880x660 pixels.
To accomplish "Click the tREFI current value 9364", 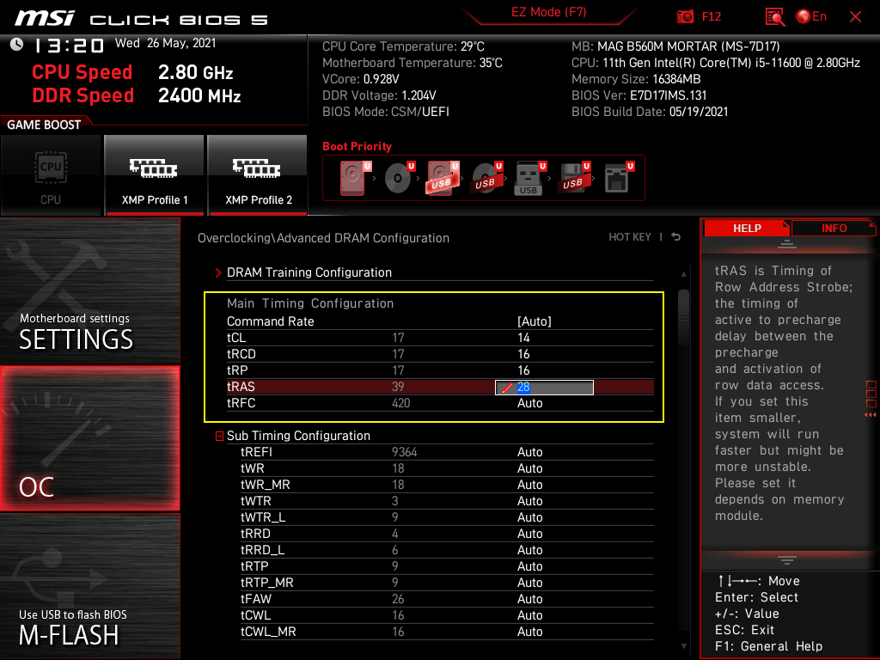I will pyautogui.click(x=404, y=452).
